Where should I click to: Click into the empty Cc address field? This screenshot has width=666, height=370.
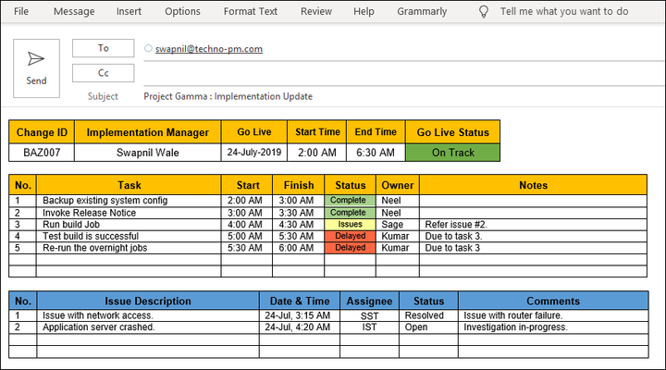click(x=398, y=73)
